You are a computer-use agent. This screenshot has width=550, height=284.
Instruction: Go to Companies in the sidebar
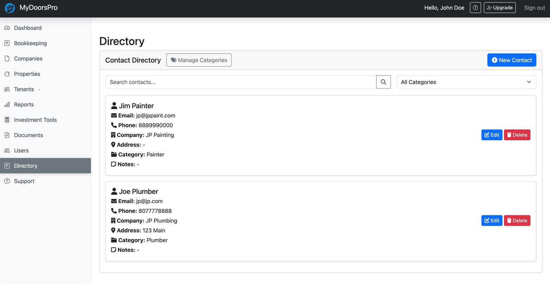tap(28, 59)
